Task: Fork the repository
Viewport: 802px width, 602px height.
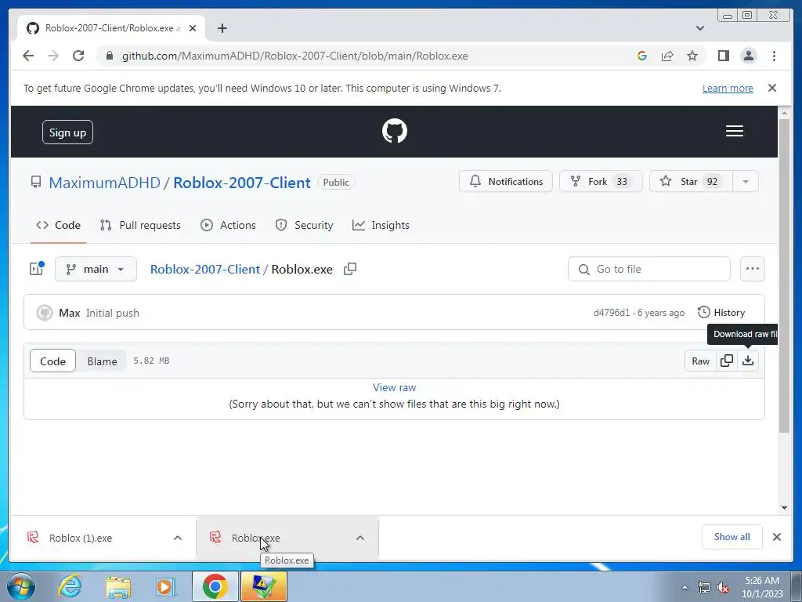Action: click(601, 182)
